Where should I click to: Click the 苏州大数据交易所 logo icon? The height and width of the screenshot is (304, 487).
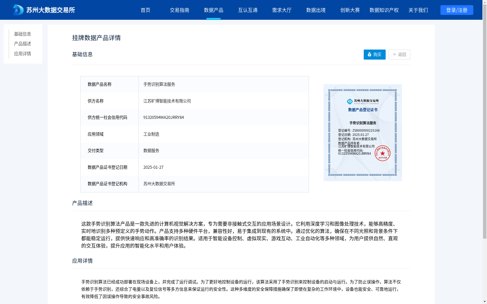tap(18, 10)
